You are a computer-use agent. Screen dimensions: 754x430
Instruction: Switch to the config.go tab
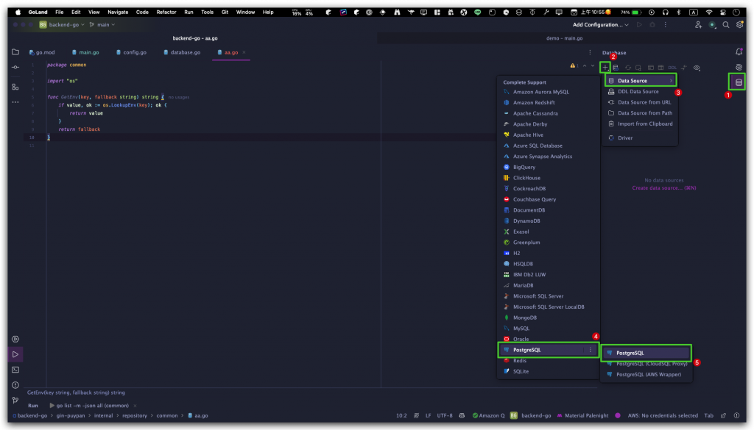pyautogui.click(x=131, y=52)
